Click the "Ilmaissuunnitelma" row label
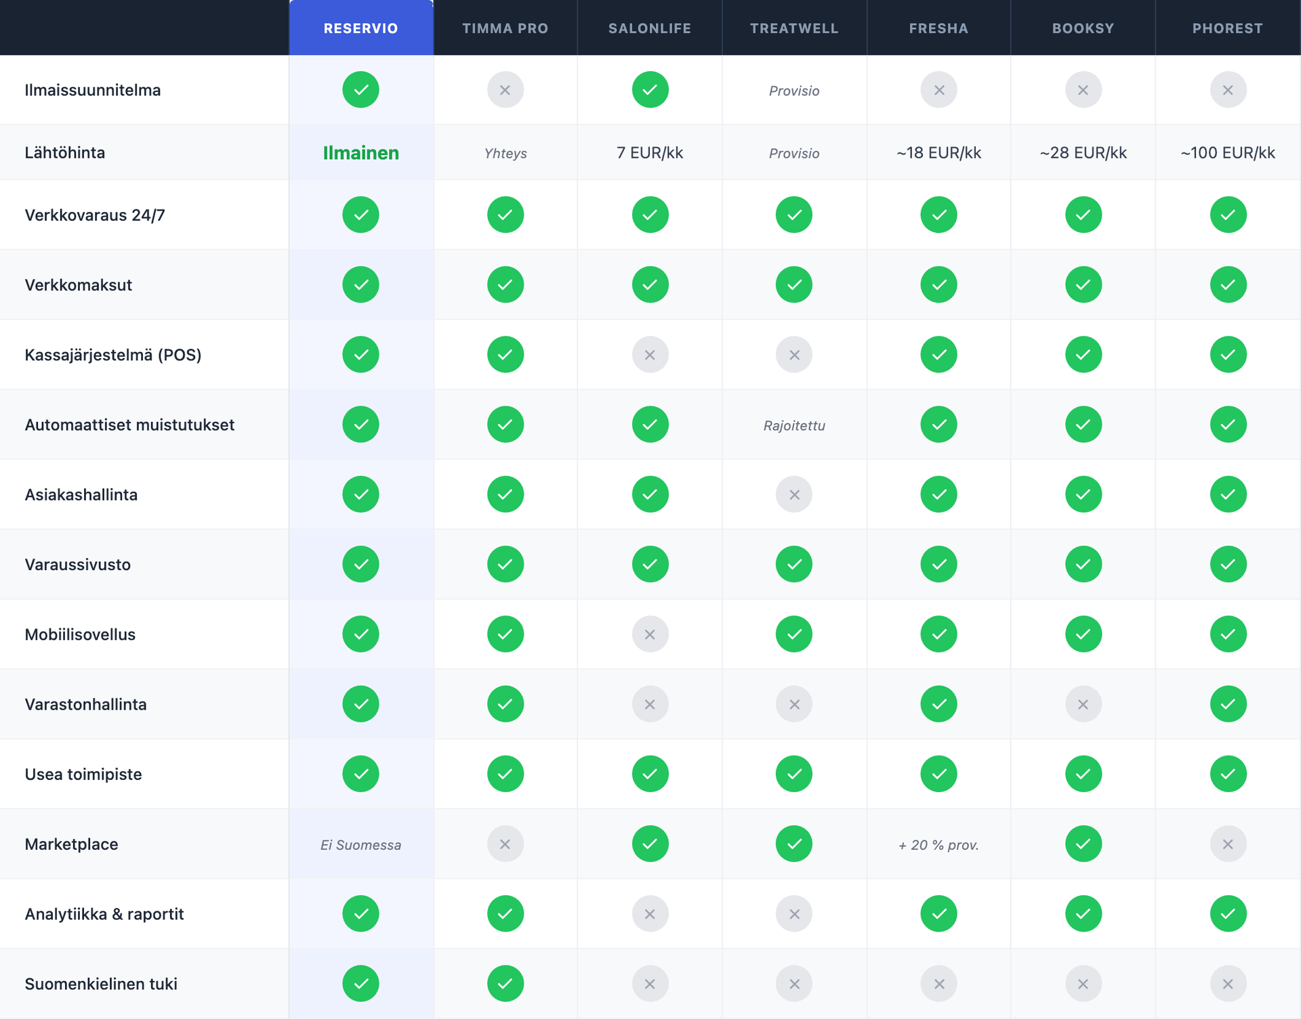 (x=93, y=90)
